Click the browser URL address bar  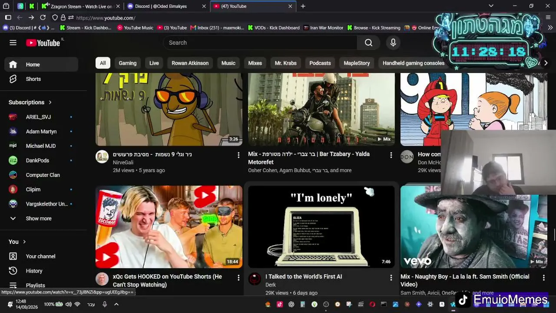pyautogui.click(x=252, y=18)
